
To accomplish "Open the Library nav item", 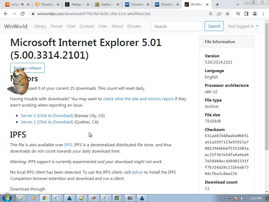I will click(40, 26).
